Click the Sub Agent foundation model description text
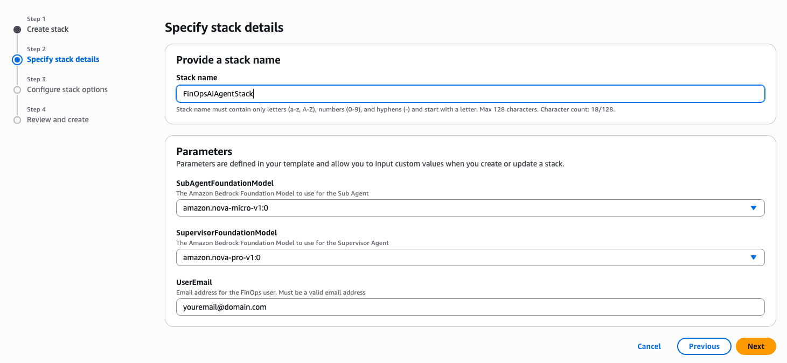 tap(273, 193)
